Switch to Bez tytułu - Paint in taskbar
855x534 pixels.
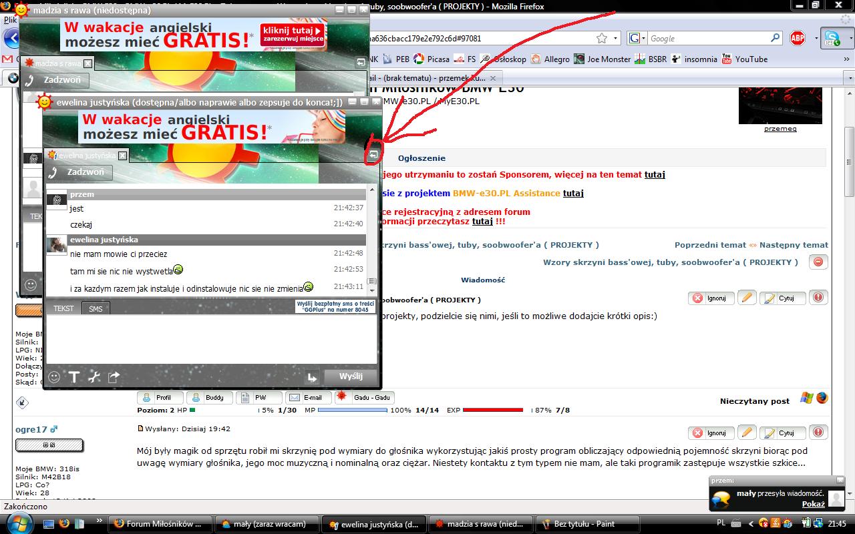(588, 524)
